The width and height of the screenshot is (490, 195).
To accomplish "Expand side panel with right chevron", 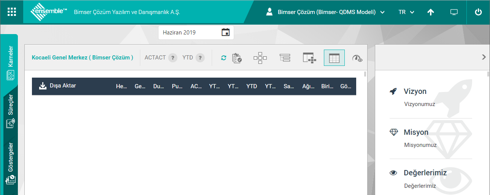I will (484, 57).
